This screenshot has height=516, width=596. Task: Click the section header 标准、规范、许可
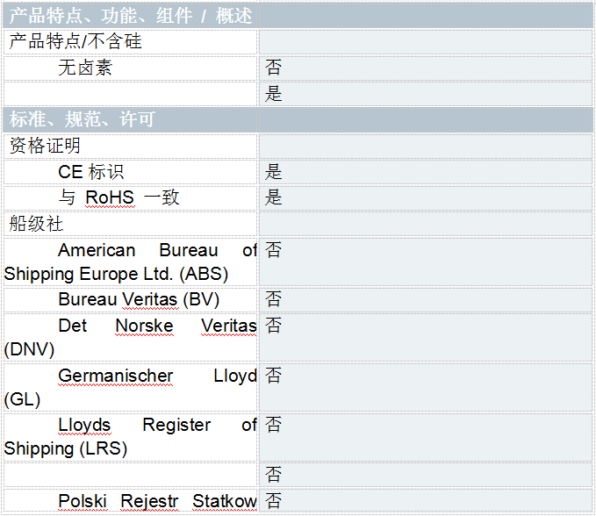click(83, 119)
